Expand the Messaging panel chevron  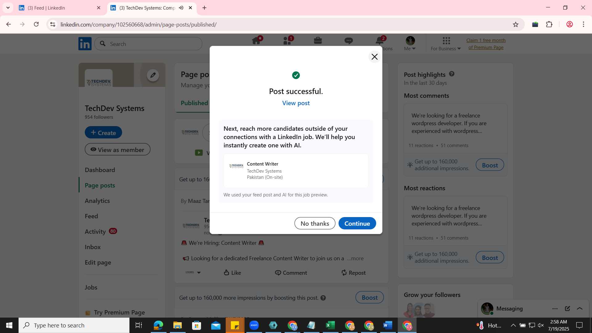tap(580, 309)
